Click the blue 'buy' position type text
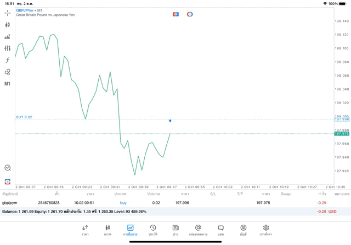 pyautogui.click(x=123, y=203)
